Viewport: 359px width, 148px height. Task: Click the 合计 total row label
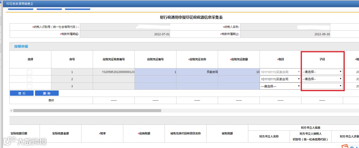[51, 100]
